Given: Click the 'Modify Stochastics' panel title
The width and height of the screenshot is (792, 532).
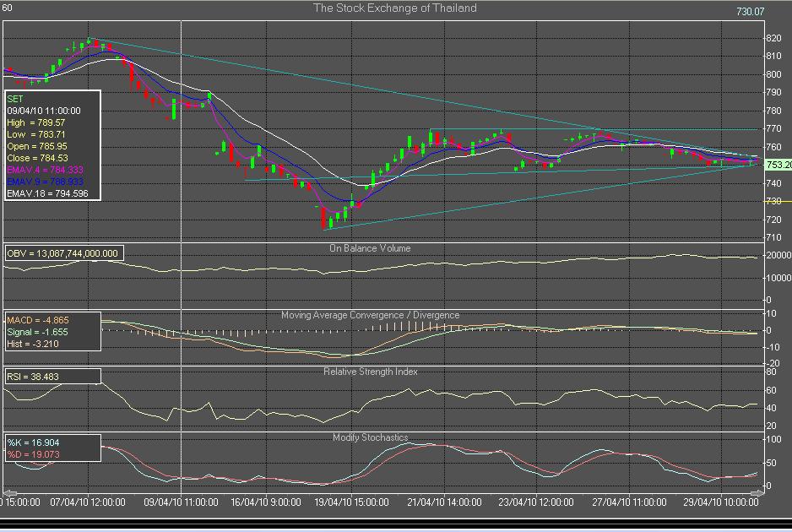Looking at the screenshot, I should tap(370, 437).
